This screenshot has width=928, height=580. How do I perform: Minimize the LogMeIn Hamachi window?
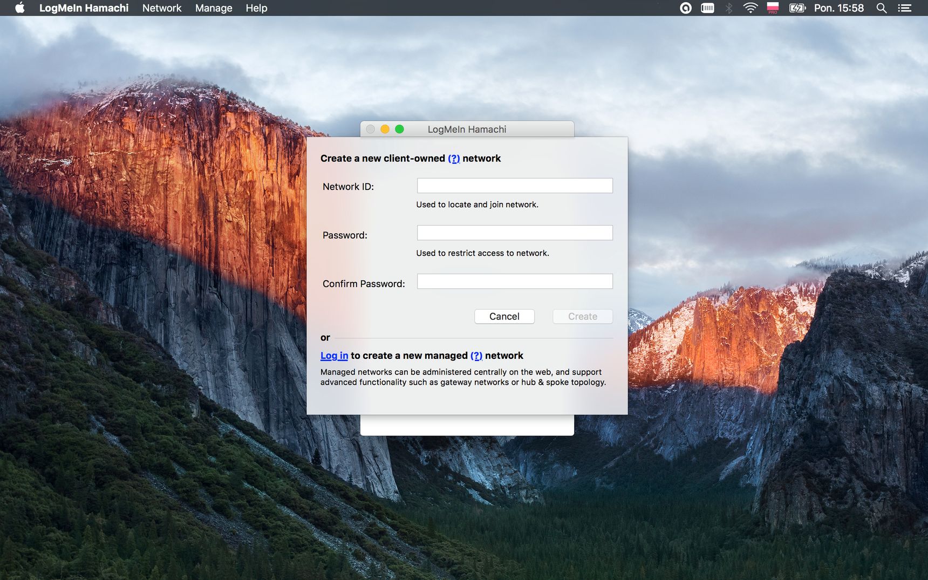[x=385, y=129]
